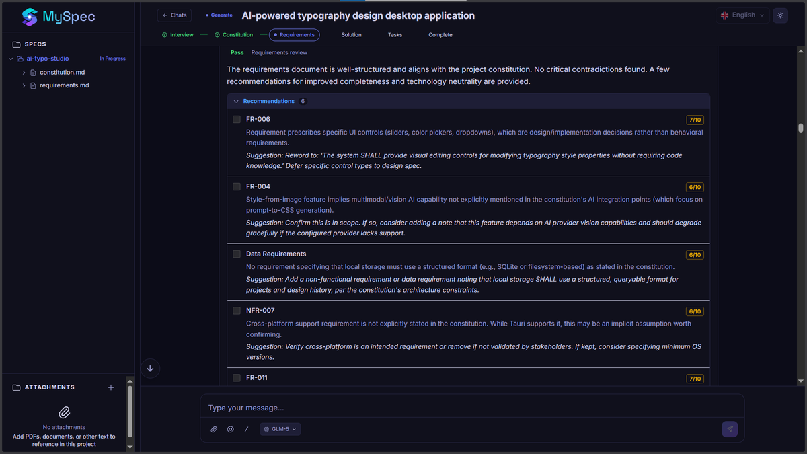
Task: Send the message with the arrow button
Action: [x=730, y=429]
